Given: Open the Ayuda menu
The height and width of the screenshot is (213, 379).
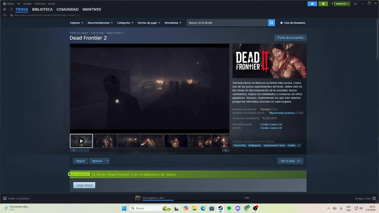Looking at the screenshot, I should click(52, 4).
